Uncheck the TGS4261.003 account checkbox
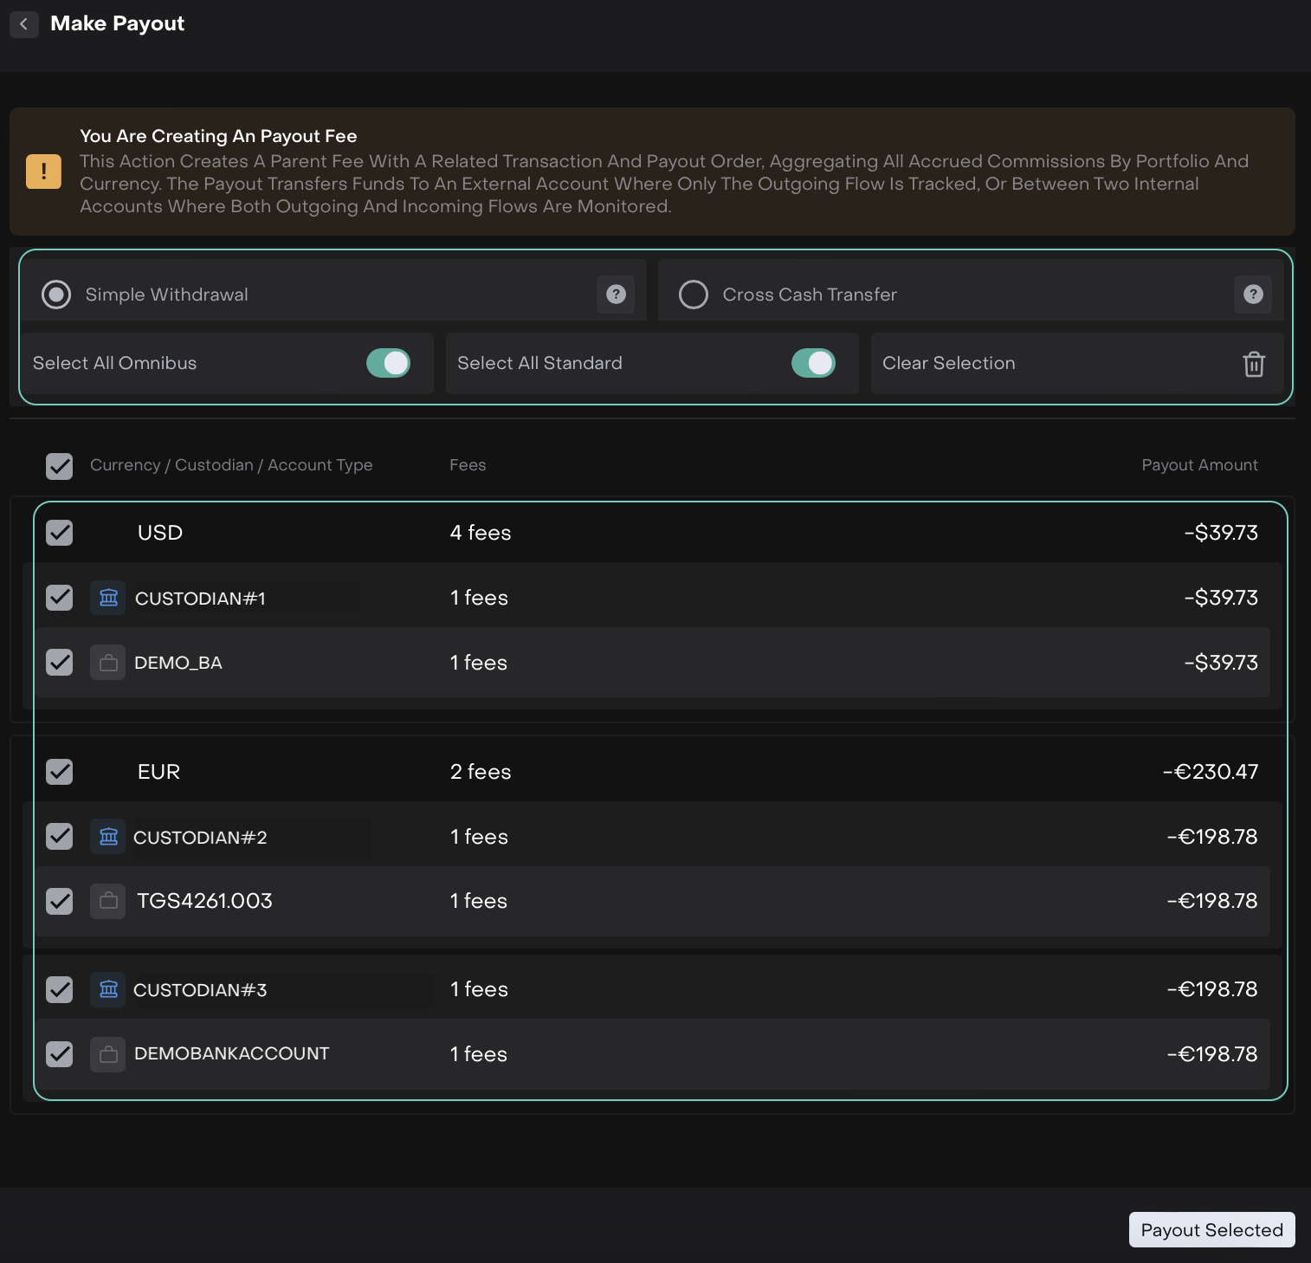This screenshot has height=1263, width=1311. (59, 901)
